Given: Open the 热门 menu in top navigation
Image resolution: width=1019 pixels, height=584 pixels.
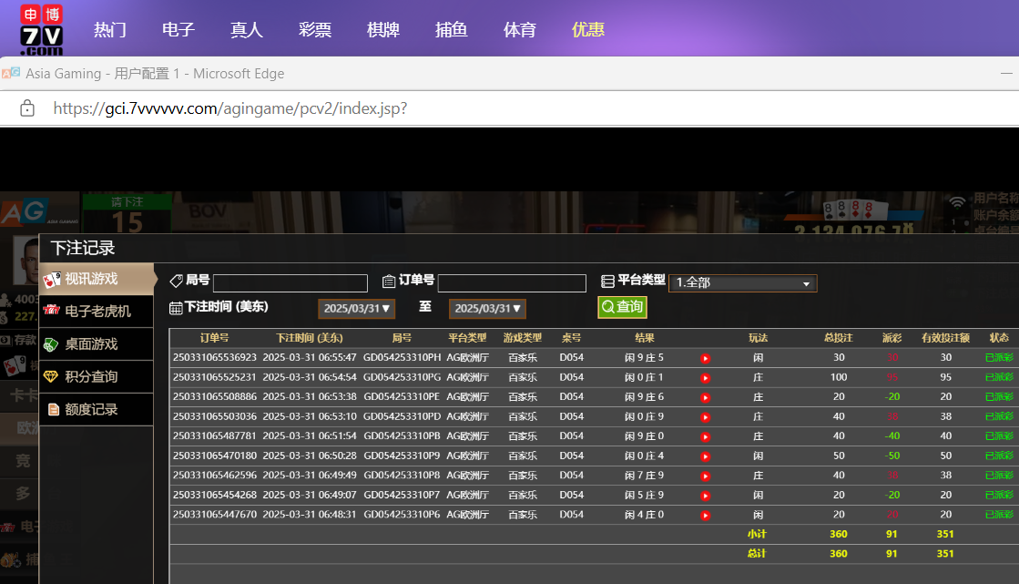Looking at the screenshot, I should [110, 29].
